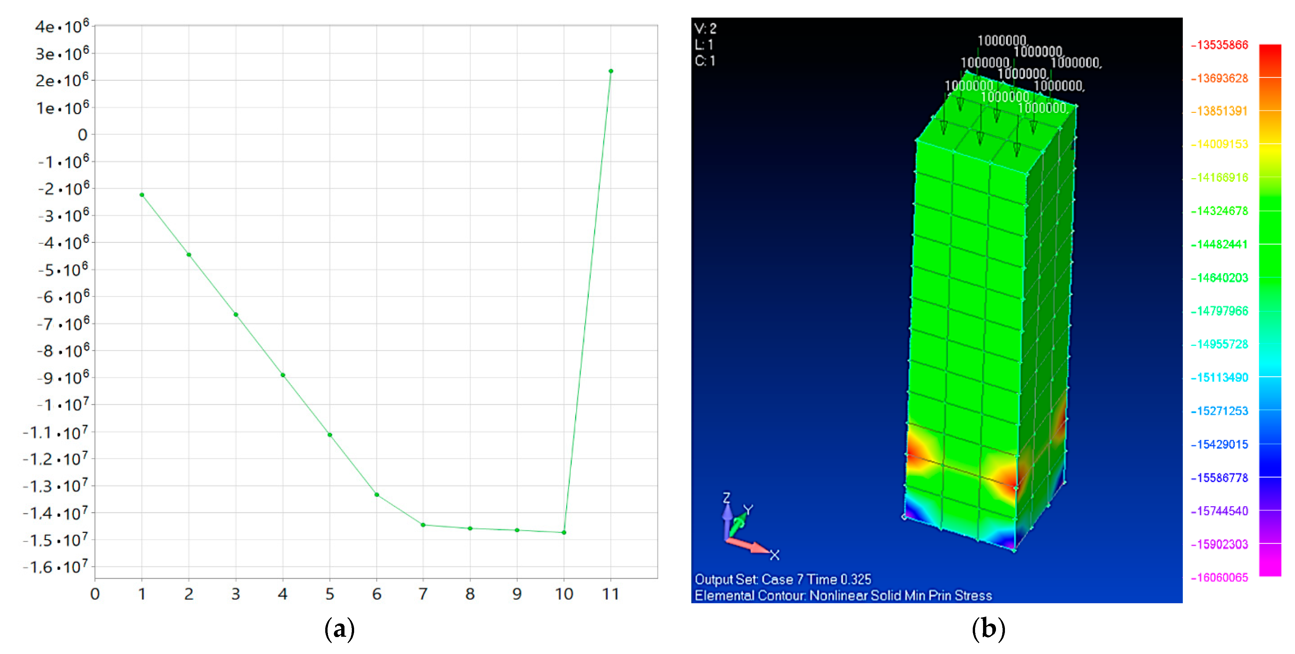Image resolution: width=1295 pixels, height=654 pixels.
Task: Click the Output Set Case 7 text
Action: point(782,579)
